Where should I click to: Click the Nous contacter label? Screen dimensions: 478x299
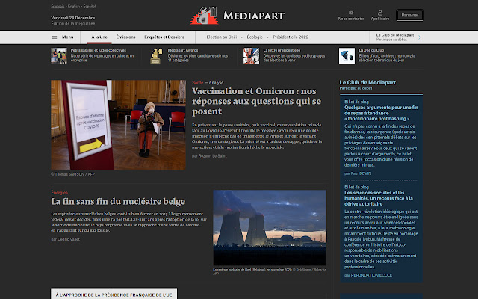click(x=351, y=19)
